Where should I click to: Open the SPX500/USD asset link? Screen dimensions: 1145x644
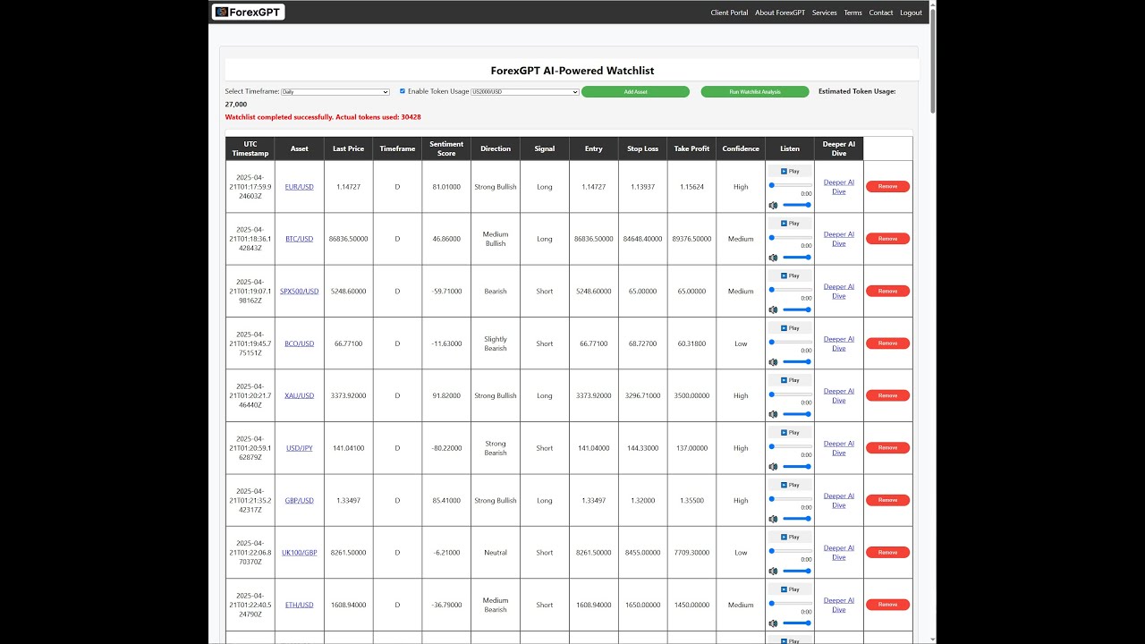[x=300, y=292]
